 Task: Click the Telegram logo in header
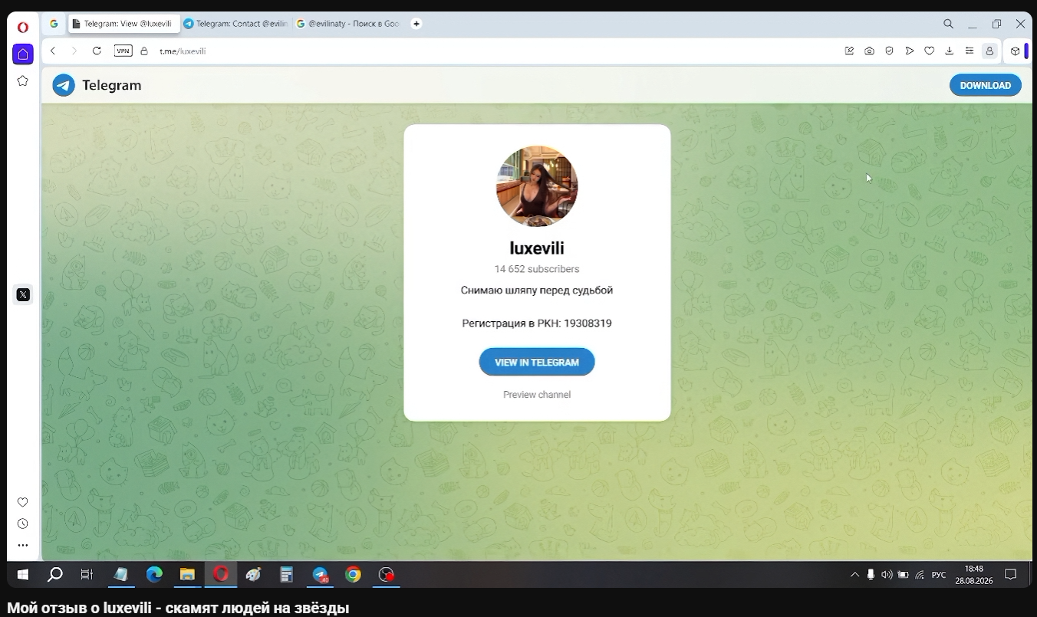(97, 85)
